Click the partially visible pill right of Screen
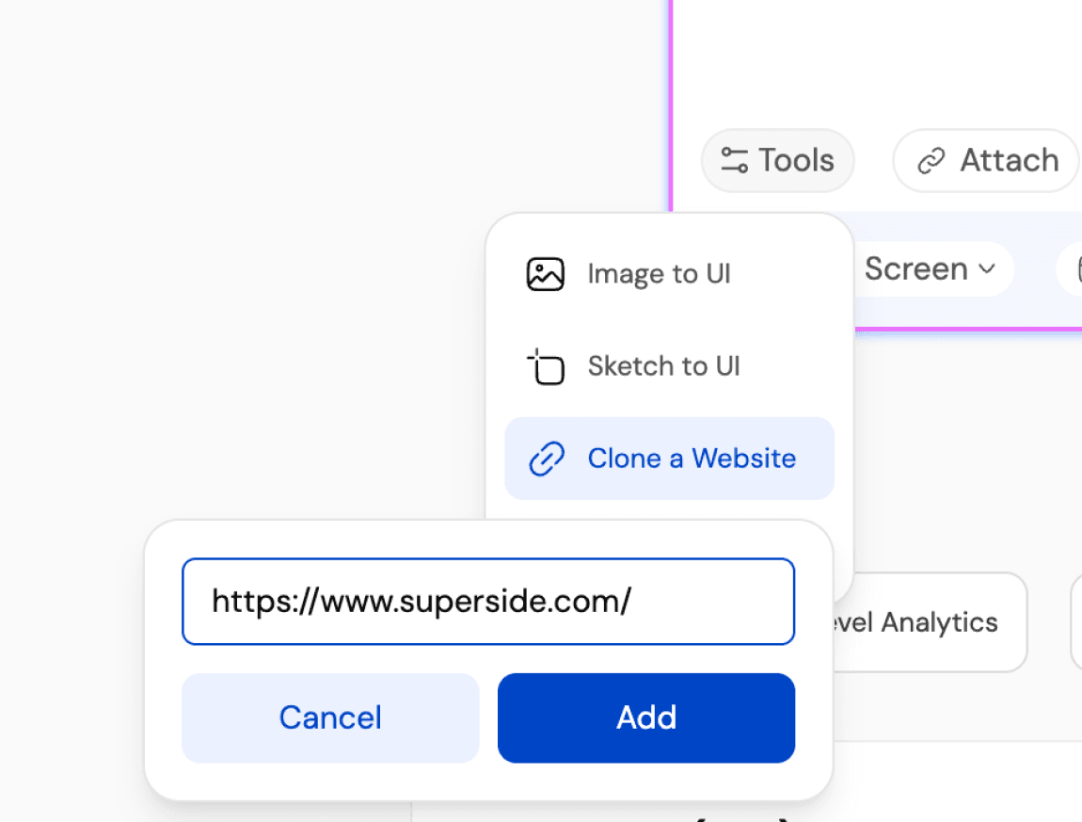1082x822 pixels. pos(1071,269)
